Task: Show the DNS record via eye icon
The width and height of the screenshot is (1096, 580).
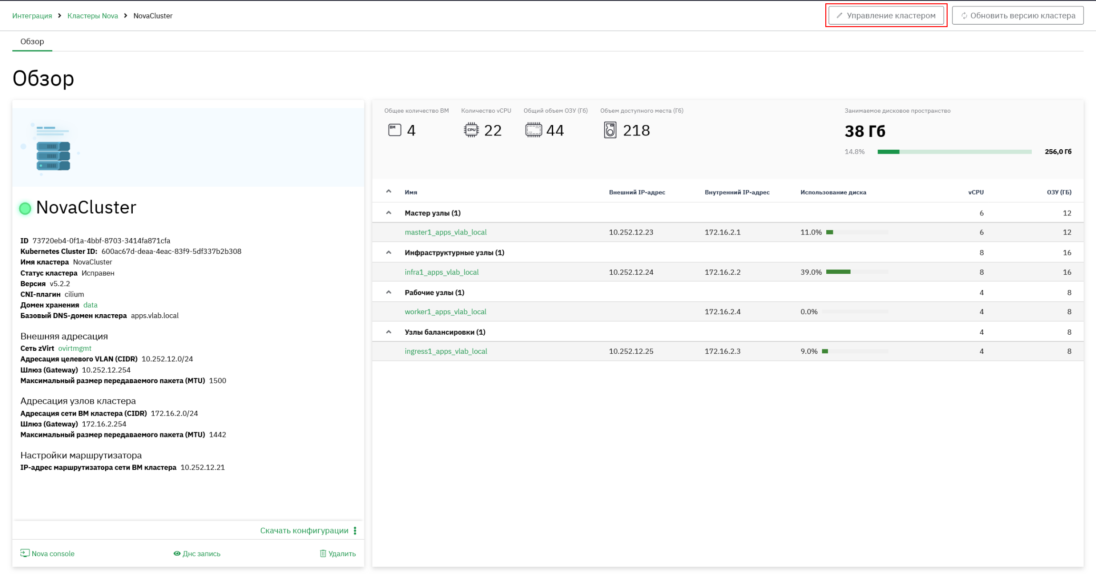Action: pos(197,553)
